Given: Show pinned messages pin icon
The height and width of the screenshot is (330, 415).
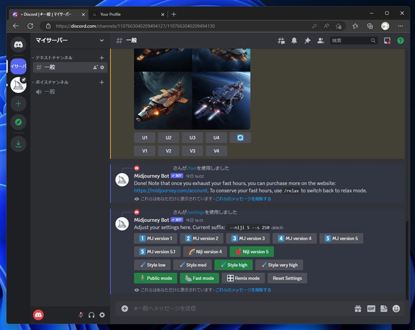Looking at the screenshot, I should (x=307, y=40).
